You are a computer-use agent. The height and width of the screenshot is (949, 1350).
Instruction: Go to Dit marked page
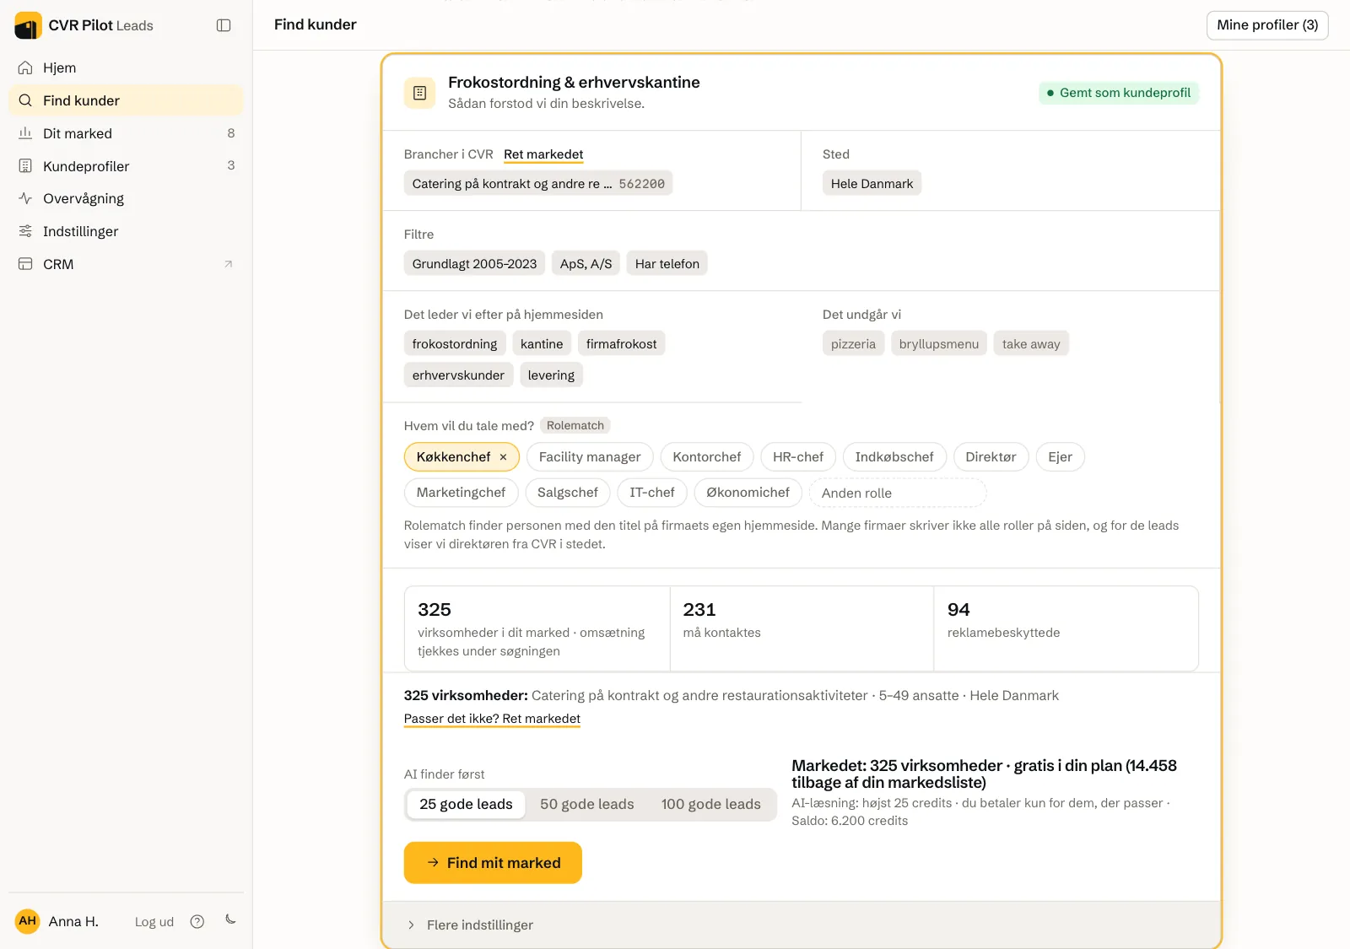click(127, 133)
